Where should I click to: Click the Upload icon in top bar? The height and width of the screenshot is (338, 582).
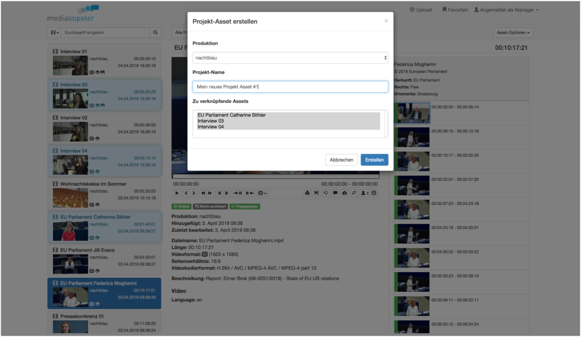[411, 10]
